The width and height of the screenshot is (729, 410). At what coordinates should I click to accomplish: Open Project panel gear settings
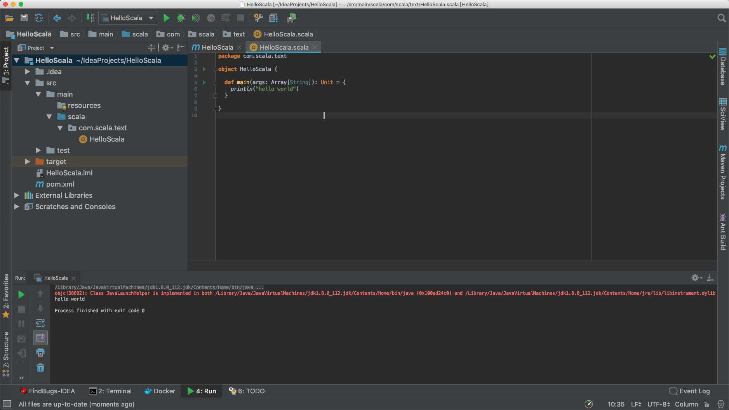tap(167, 48)
